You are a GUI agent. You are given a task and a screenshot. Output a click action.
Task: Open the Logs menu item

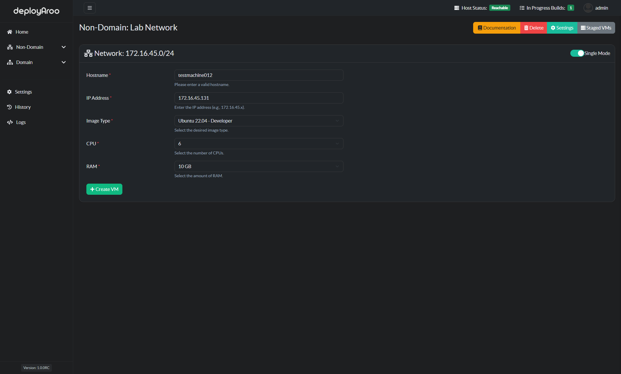tap(20, 122)
